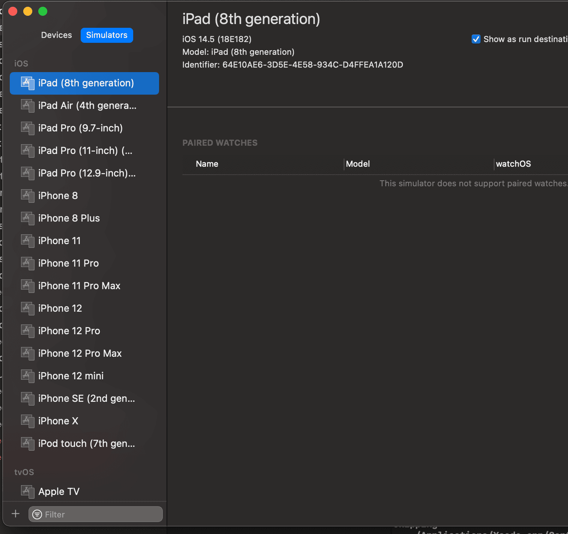Click the iPod touch simulator icon

pos(27,443)
